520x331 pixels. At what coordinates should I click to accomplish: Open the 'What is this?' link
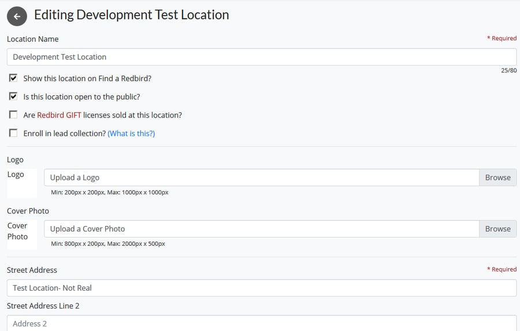coord(131,133)
